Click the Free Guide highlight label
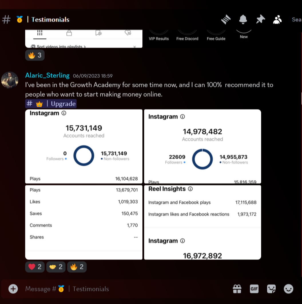Image resolution: width=302 pixels, height=304 pixels. click(216, 39)
